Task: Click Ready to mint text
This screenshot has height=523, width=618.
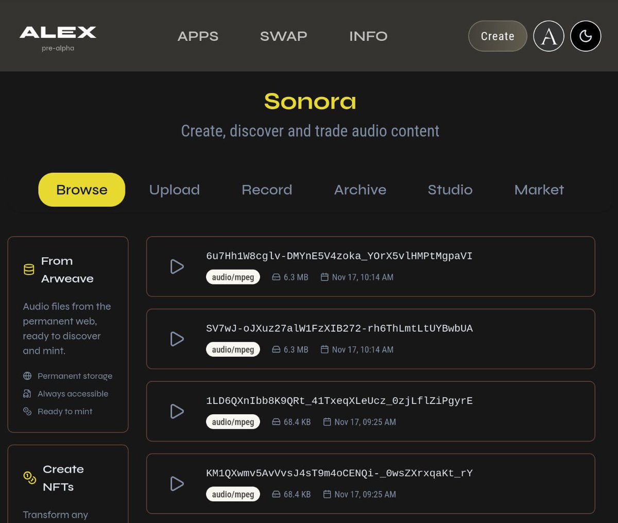Action: coord(65,411)
